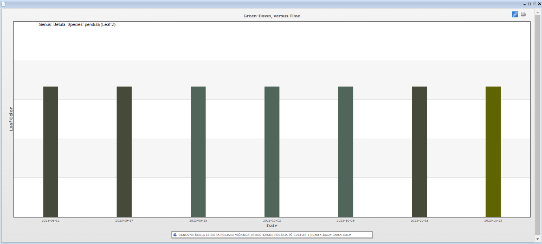Select the dark olive bar for 2023-09-11
Viewport: 542px width, 244px height.
(50, 151)
